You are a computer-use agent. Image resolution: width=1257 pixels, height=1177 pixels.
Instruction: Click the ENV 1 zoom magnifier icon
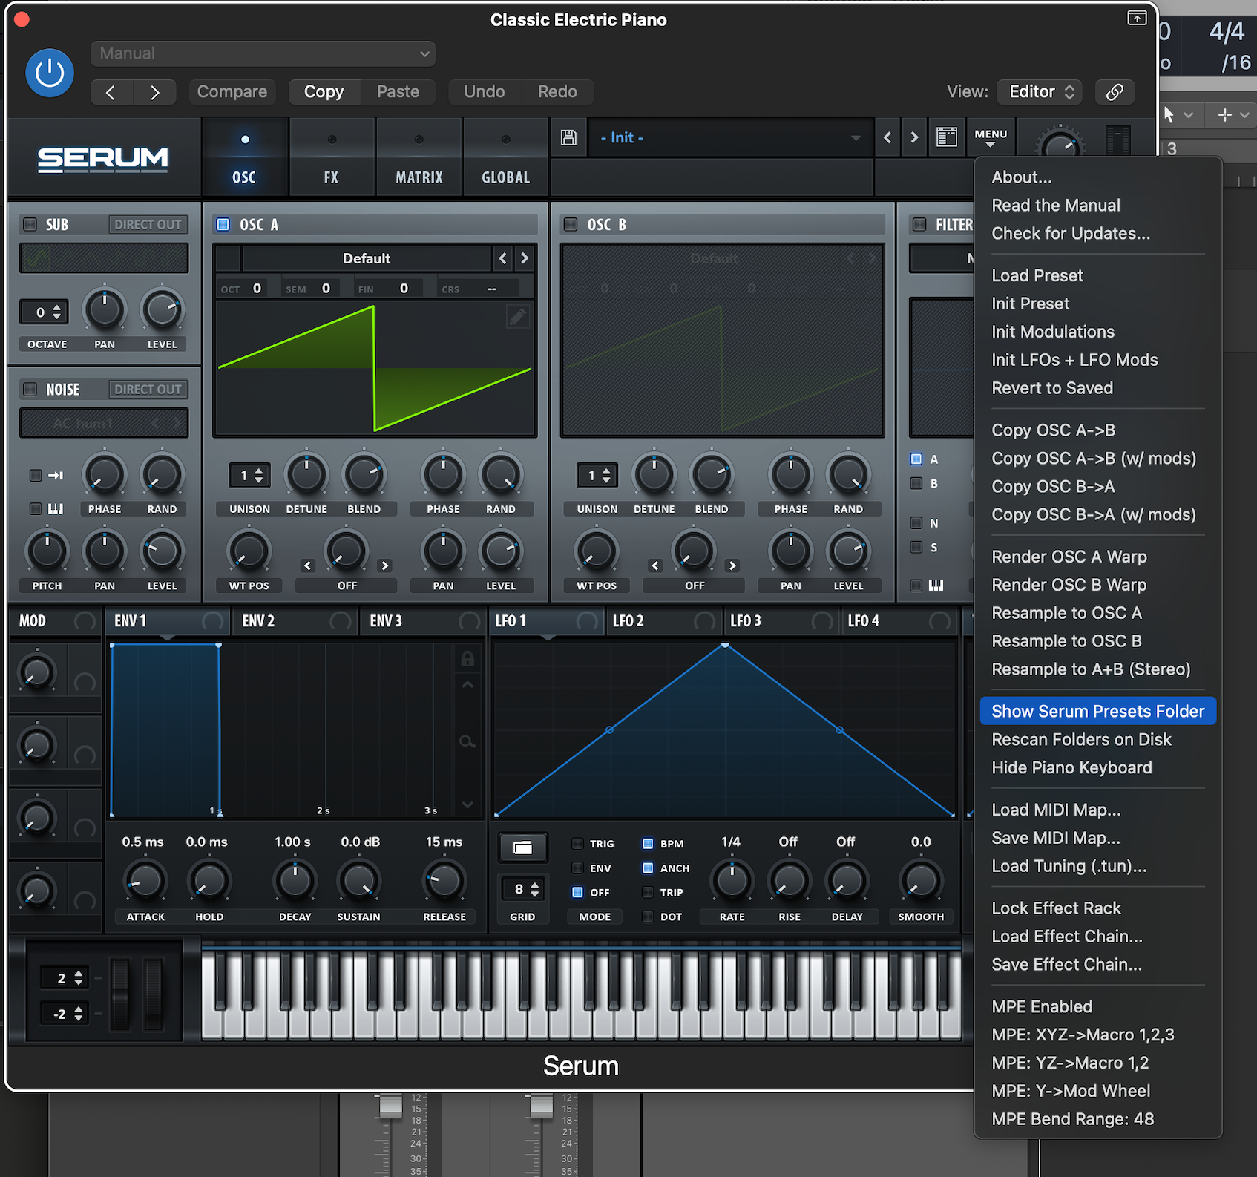coord(467,741)
